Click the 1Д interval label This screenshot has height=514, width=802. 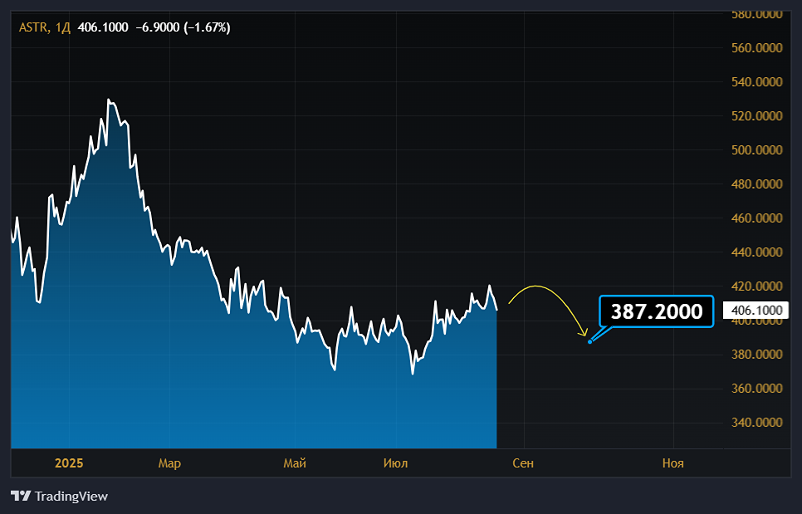[x=62, y=27]
